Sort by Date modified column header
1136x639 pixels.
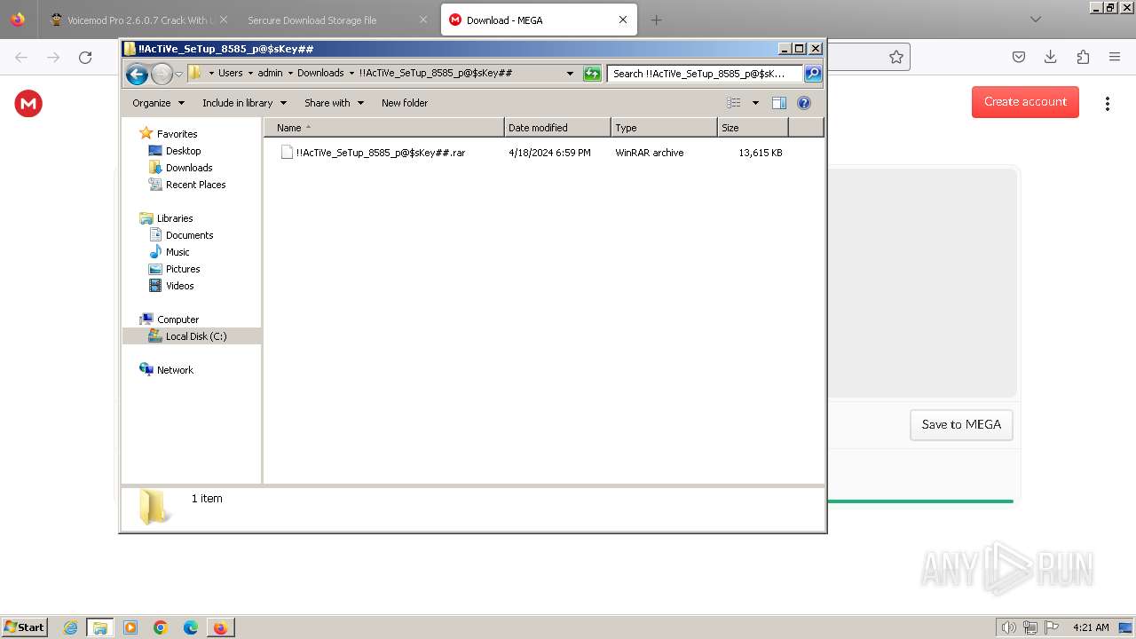click(x=557, y=128)
